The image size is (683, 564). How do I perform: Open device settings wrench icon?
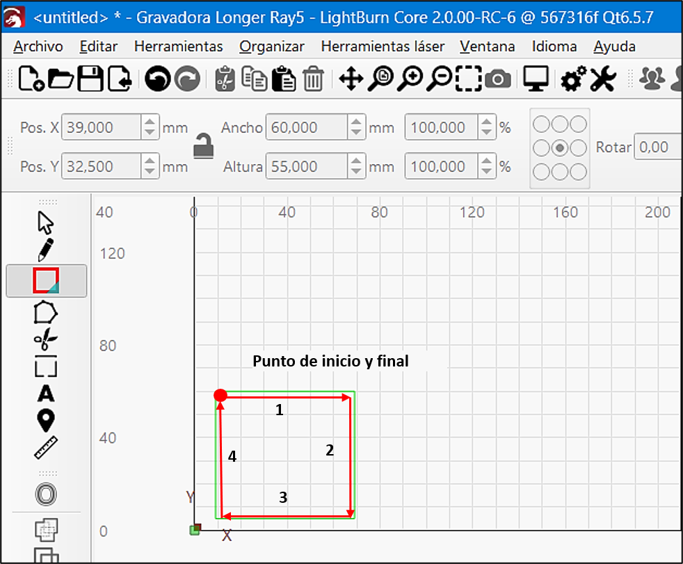(x=603, y=79)
